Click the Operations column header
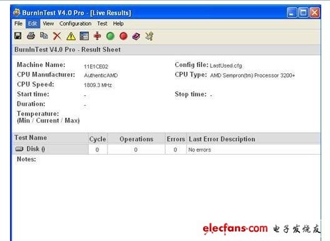 point(136,139)
